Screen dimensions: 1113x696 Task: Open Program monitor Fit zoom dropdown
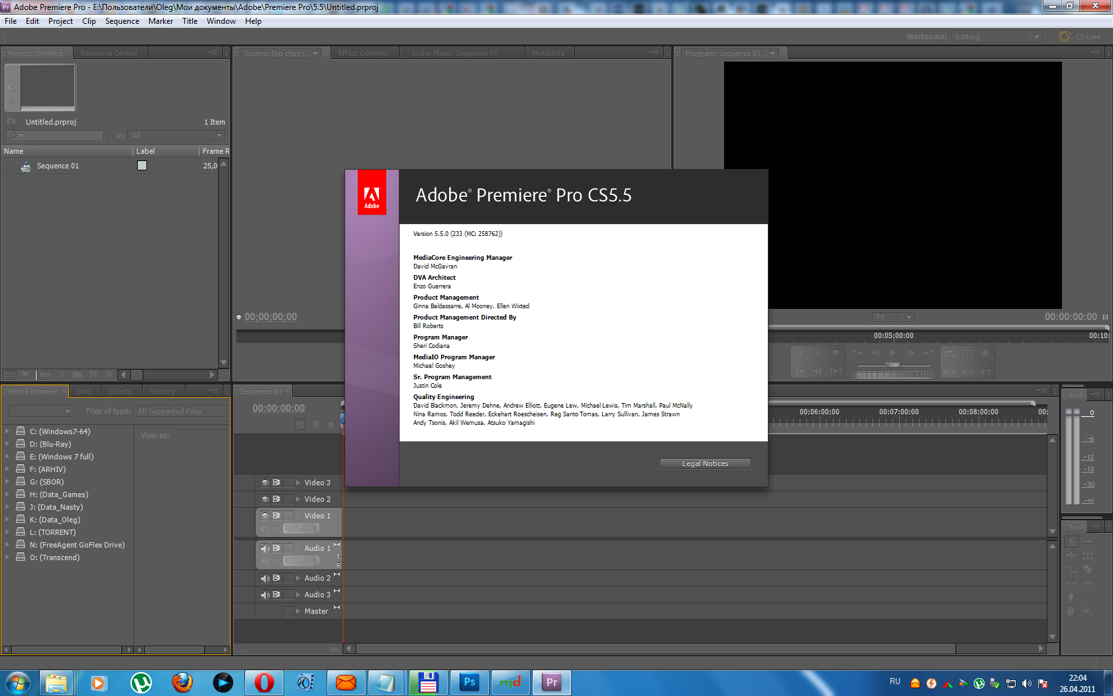(893, 318)
